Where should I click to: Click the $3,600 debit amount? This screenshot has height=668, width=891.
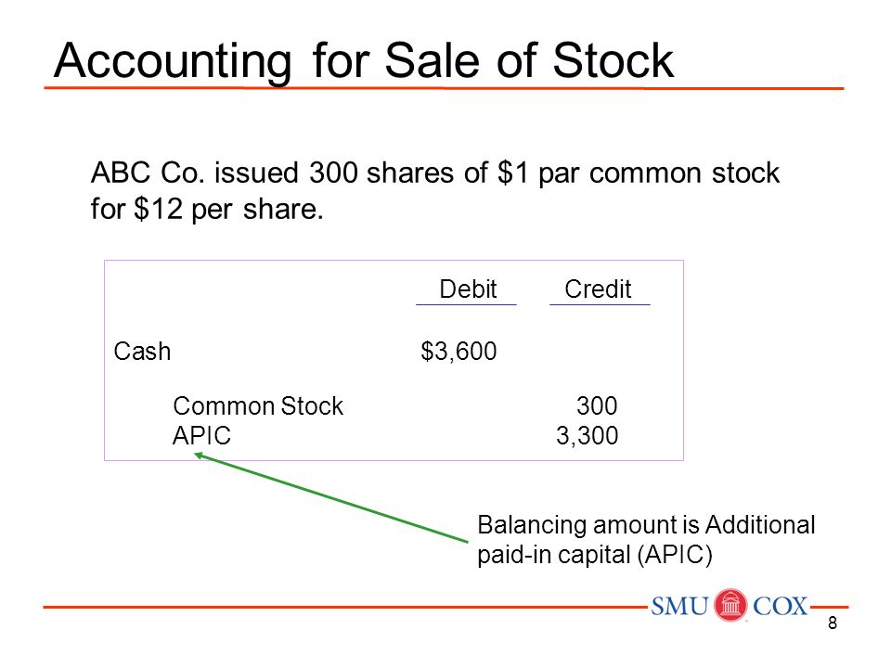point(458,351)
